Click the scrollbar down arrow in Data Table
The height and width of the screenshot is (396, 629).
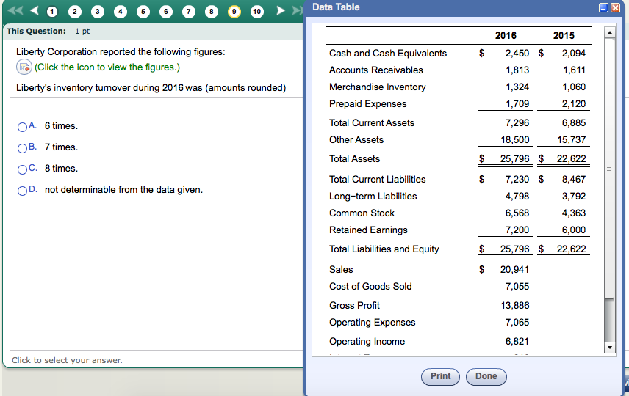610,348
